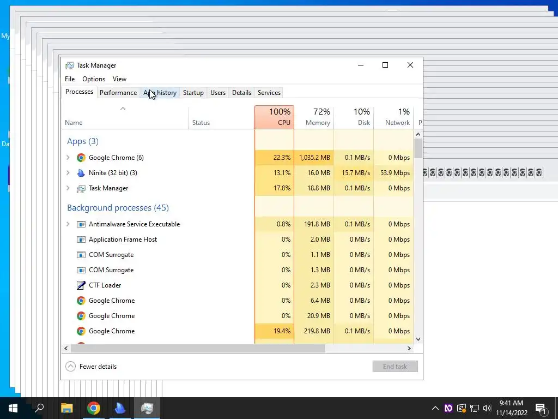
Task: Switch to the Services tab
Action: pyautogui.click(x=269, y=93)
